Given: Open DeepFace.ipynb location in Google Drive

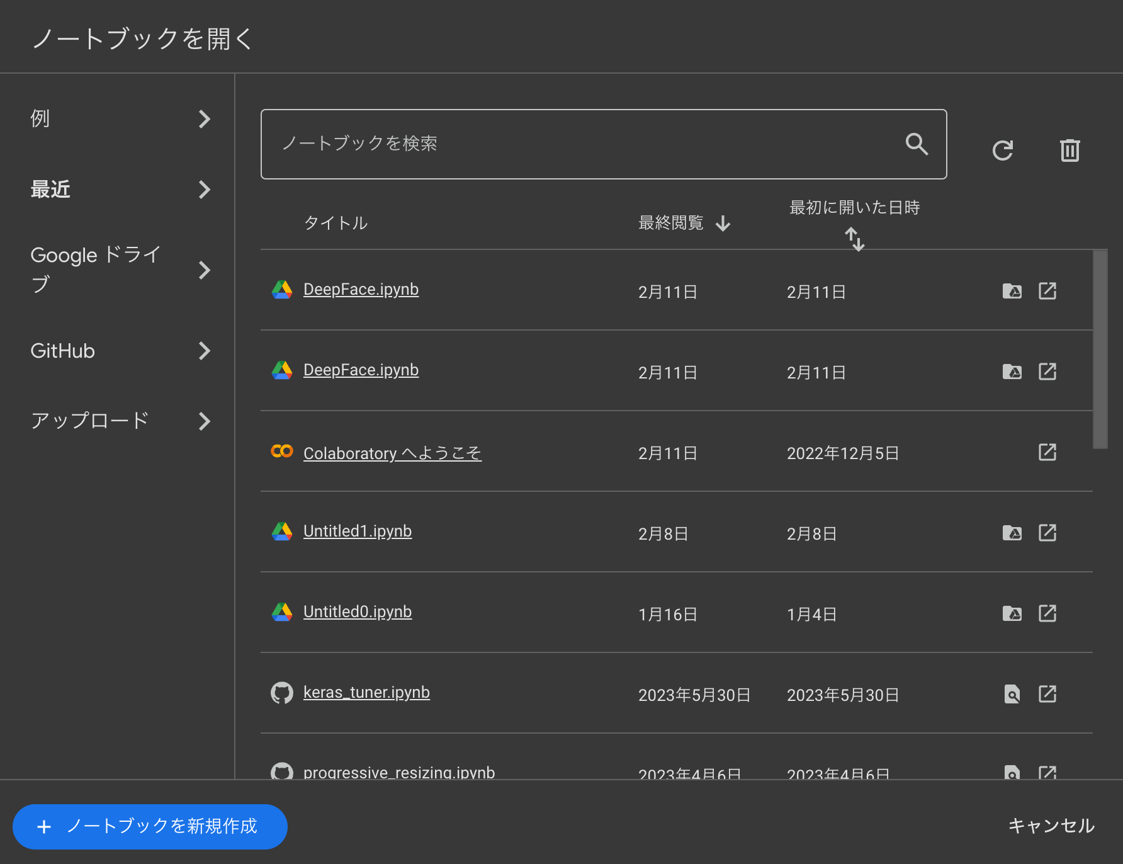Looking at the screenshot, I should pyautogui.click(x=1011, y=291).
